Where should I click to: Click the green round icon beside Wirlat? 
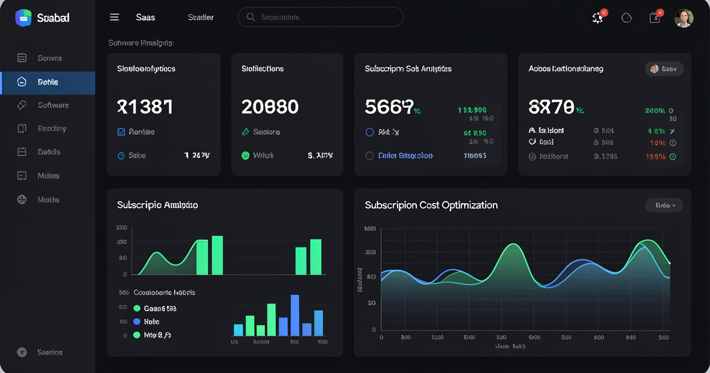click(x=246, y=156)
